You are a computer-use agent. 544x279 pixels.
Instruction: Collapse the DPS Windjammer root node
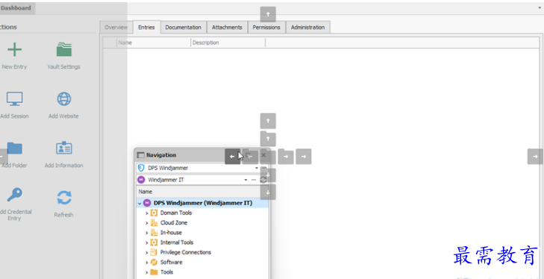140,204
